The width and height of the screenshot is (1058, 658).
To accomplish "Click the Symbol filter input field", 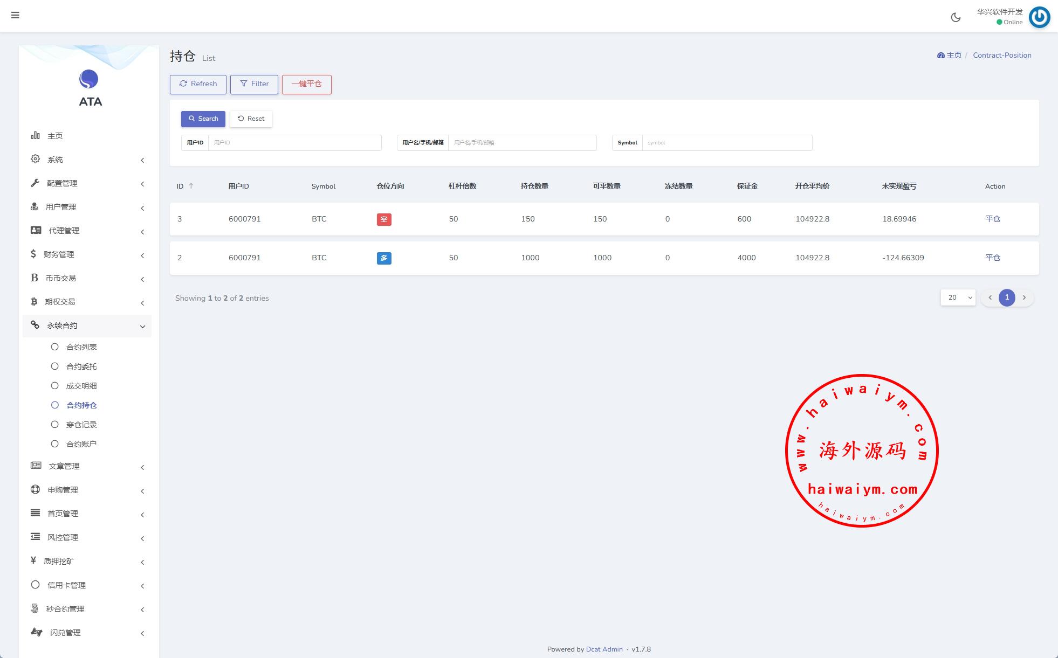I will pos(726,143).
